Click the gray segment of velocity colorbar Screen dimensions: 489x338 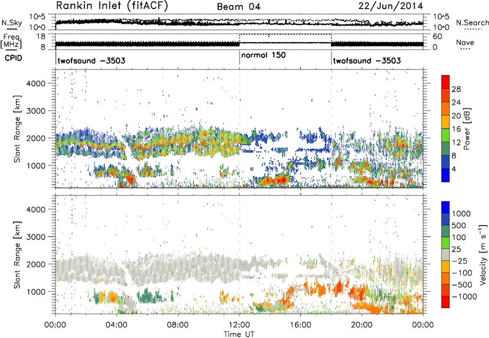446,255
